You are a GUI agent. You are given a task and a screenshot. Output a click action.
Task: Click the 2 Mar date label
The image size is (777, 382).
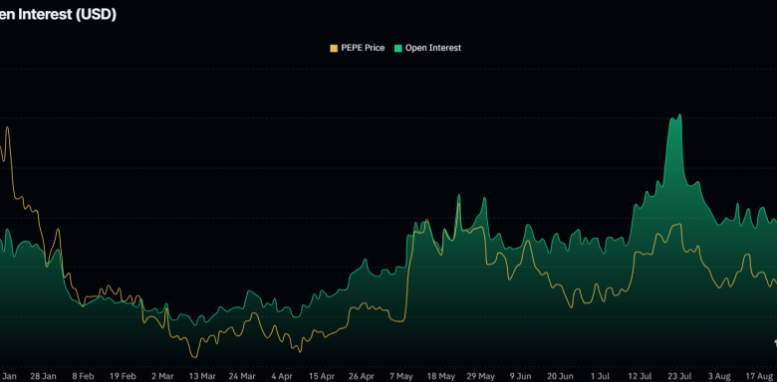click(x=162, y=377)
